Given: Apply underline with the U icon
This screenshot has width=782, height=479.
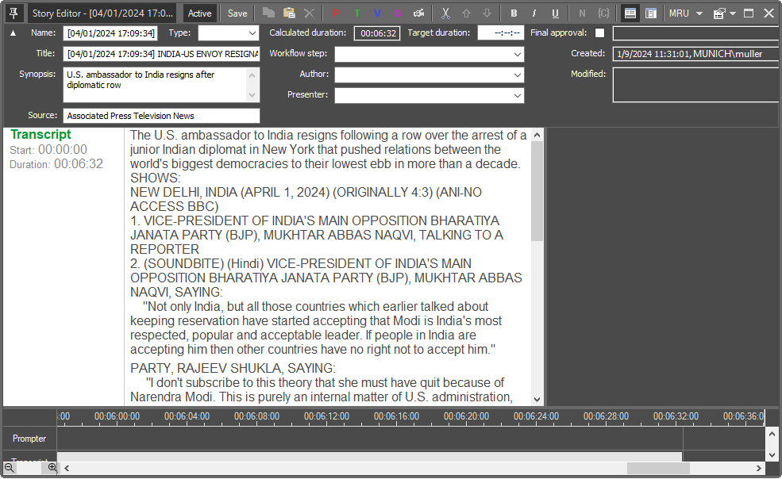Looking at the screenshot, I should pyautogui.click(x=555, y=13).
